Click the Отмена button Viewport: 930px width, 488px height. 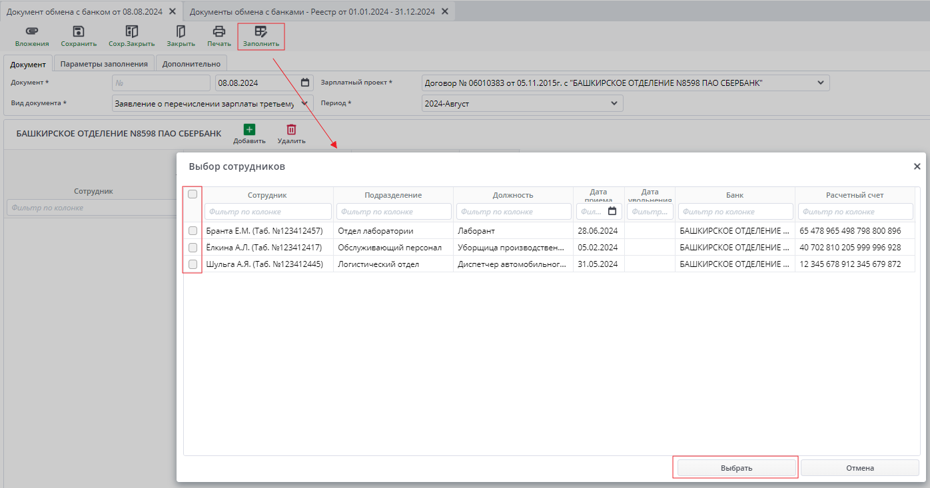860,468
